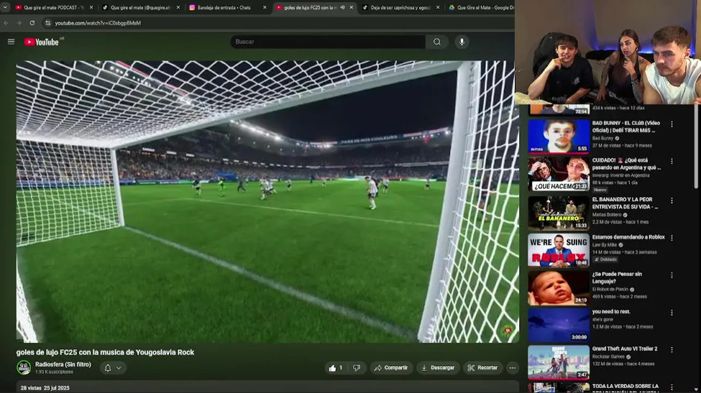Open the Matias Bottero channel name
This screenshot has width=701, height=393.
[607, 215]
